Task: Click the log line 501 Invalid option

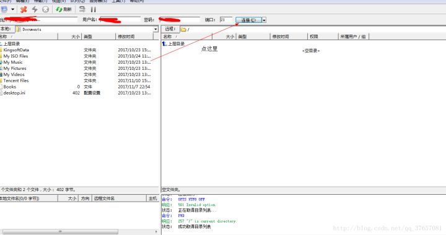Action: click(197, 205)
